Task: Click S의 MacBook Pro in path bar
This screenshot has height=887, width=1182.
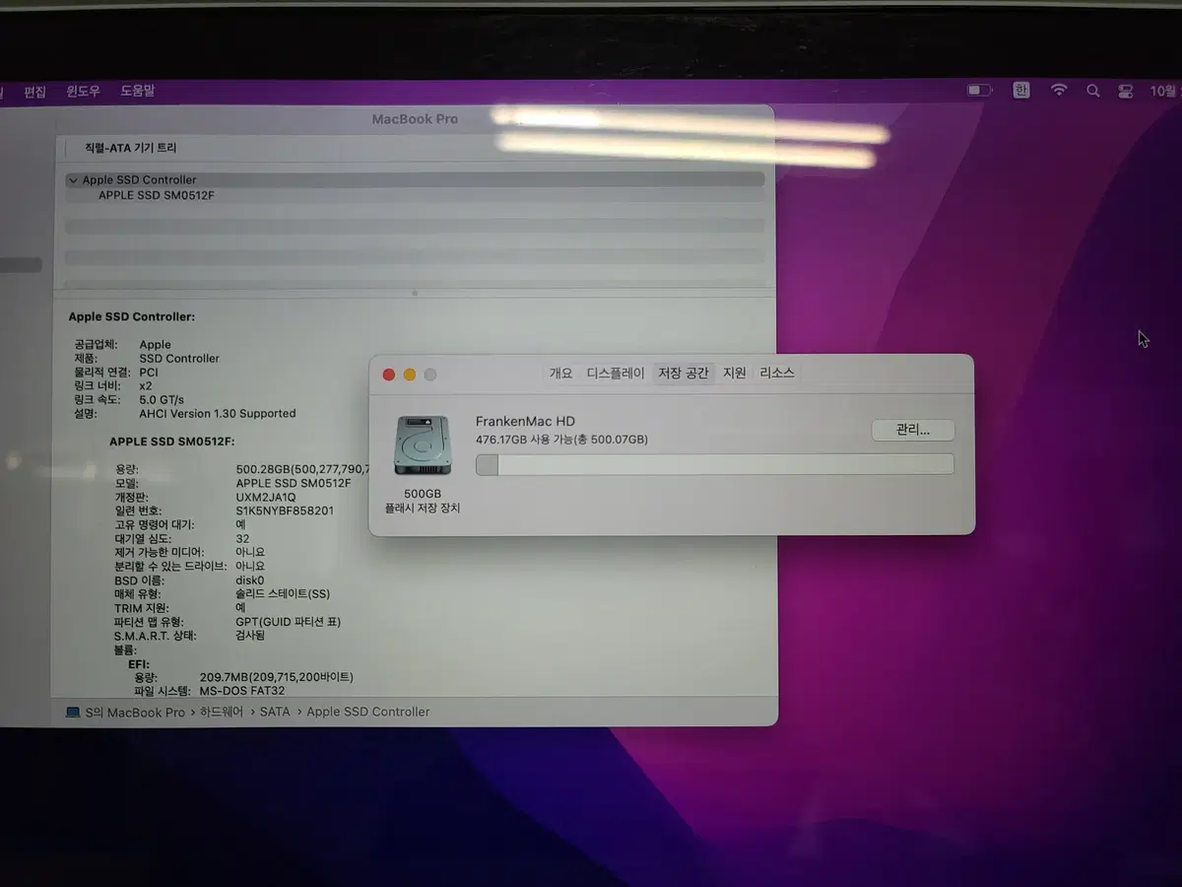Action: click(x=135, y=712)
